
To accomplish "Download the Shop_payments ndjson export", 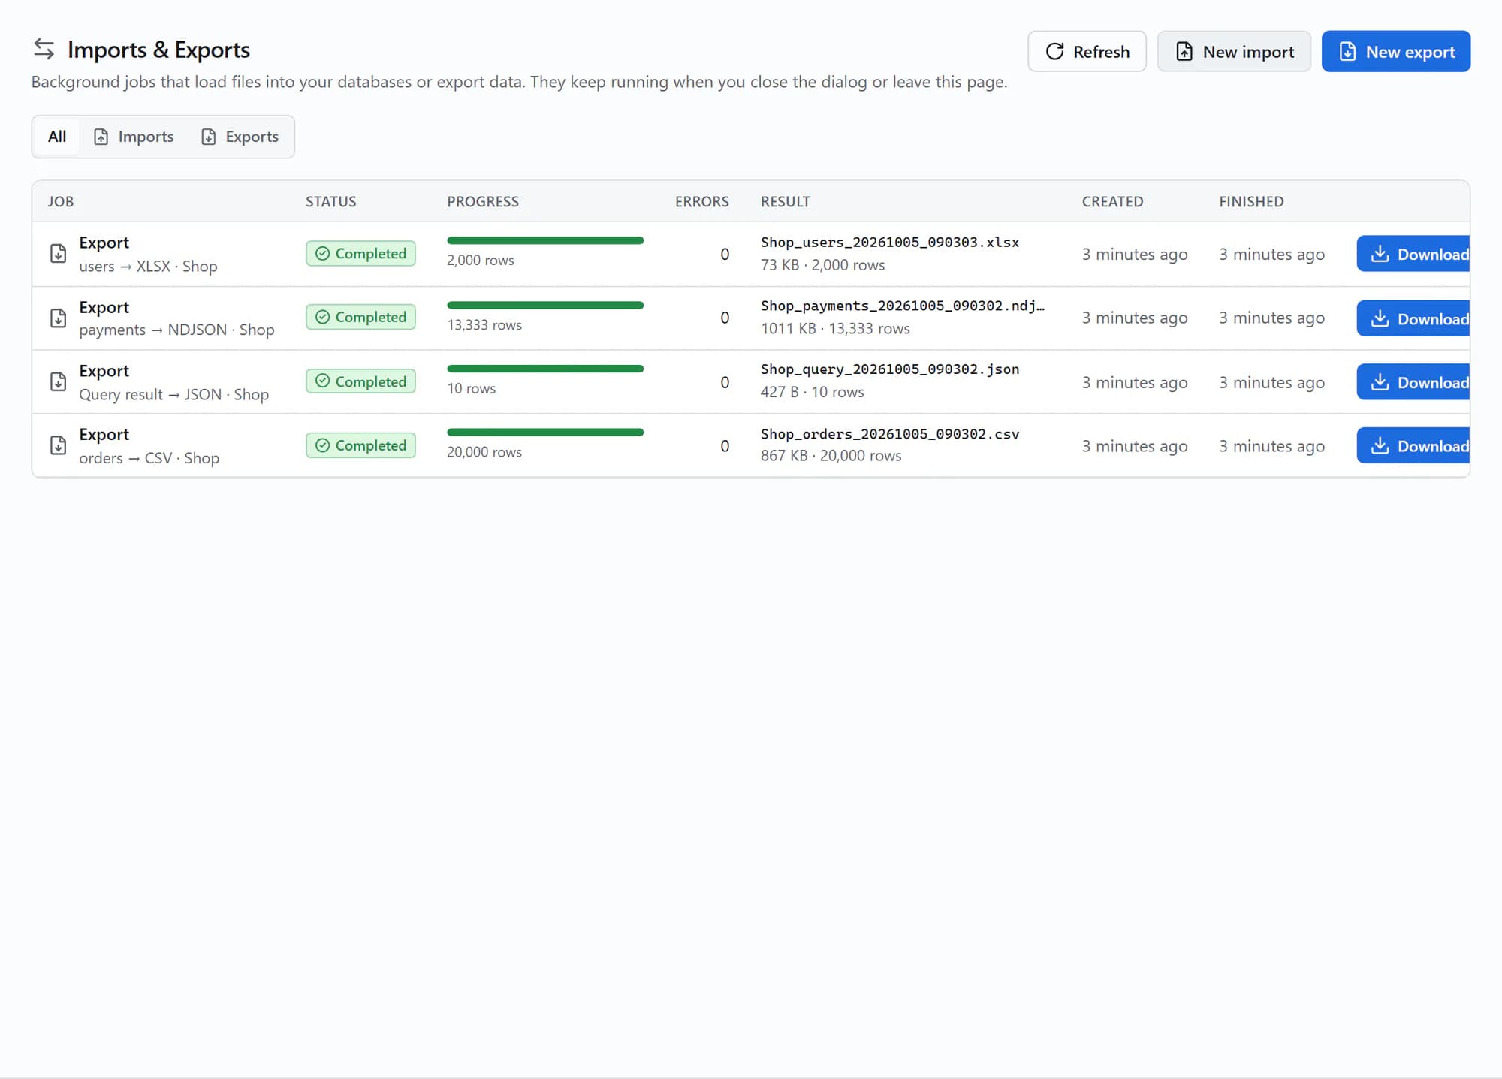I will (x=1413, y=318).
